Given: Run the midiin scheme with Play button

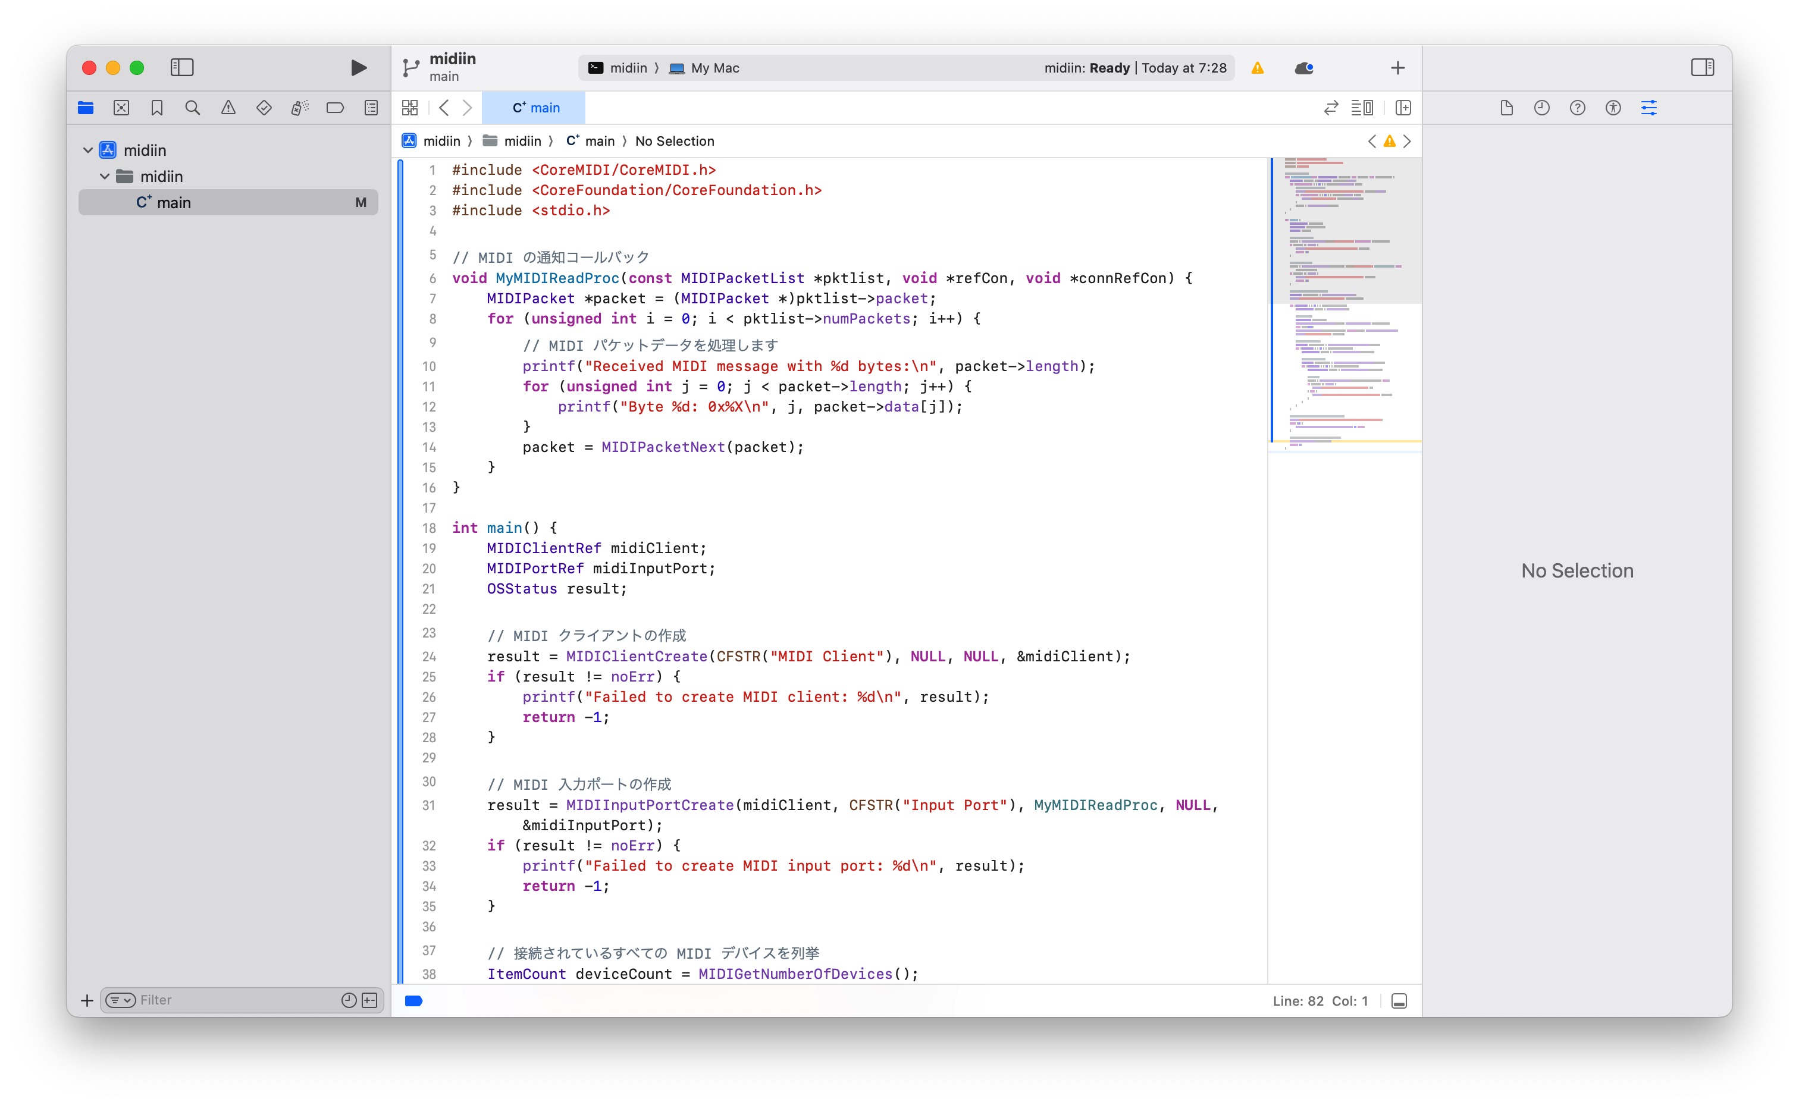Looking at the screenshot, I should click(358, 68).
